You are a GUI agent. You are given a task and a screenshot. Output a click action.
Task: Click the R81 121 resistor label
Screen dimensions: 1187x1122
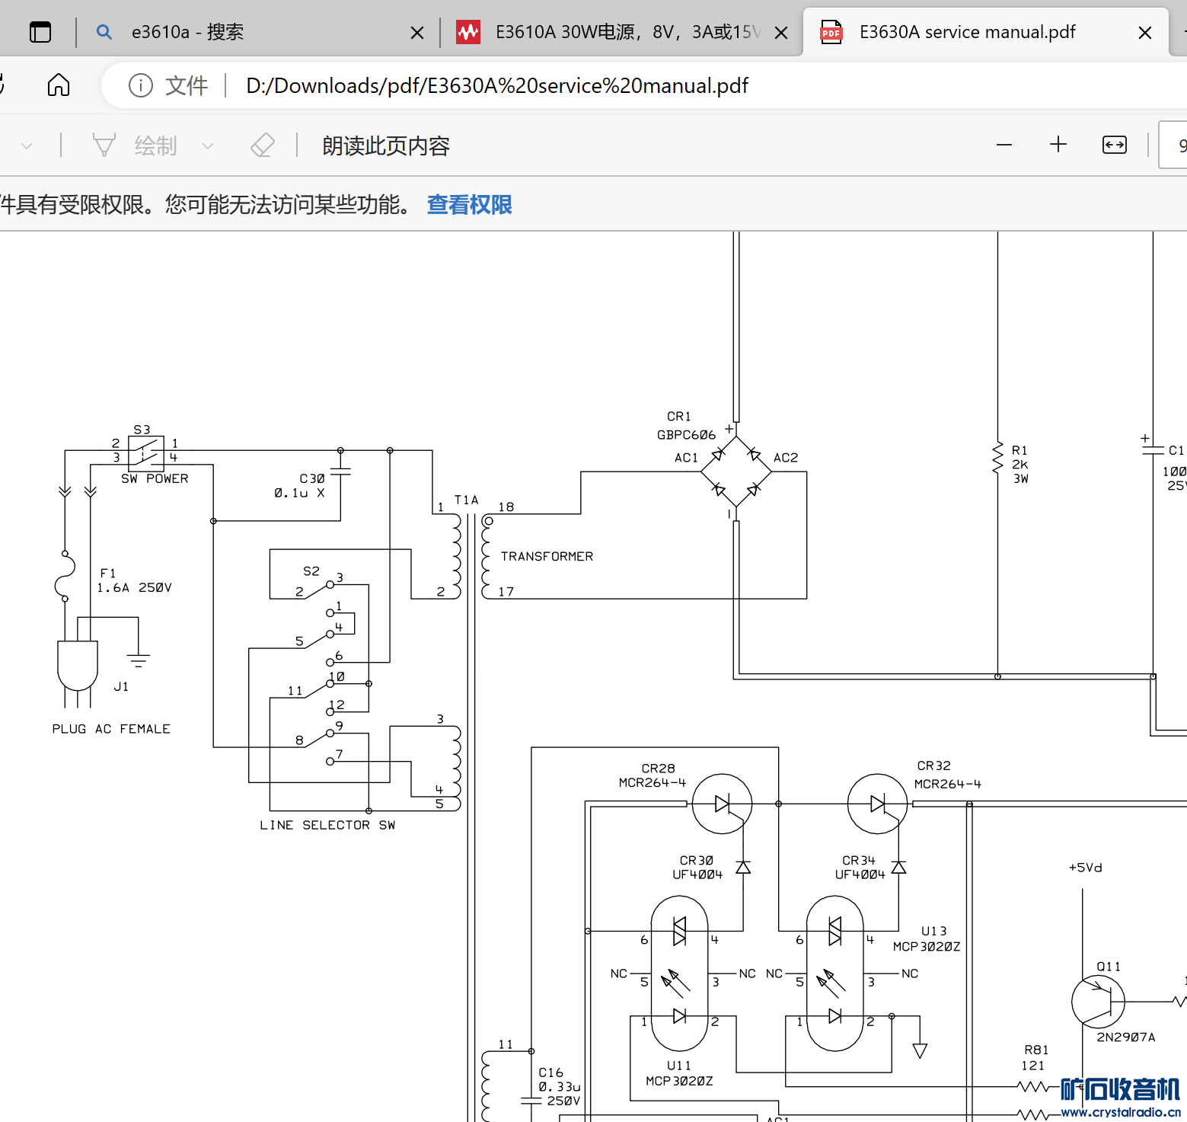(x=1035, y=1057)
